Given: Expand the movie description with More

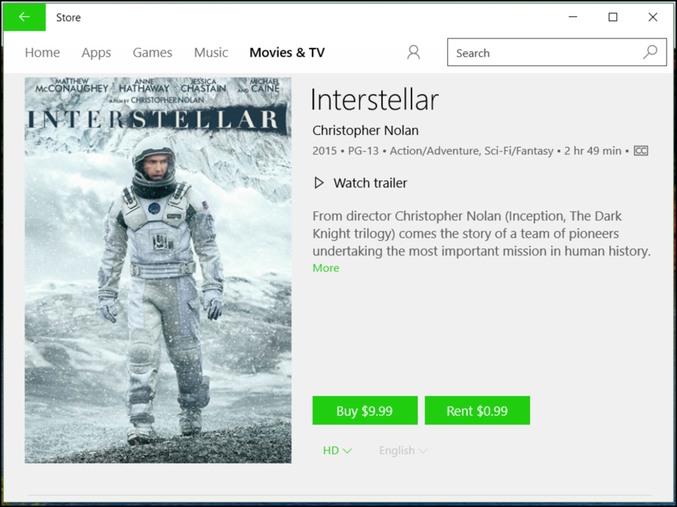Looking at the screenshot, I should click(x=325, y=268).
